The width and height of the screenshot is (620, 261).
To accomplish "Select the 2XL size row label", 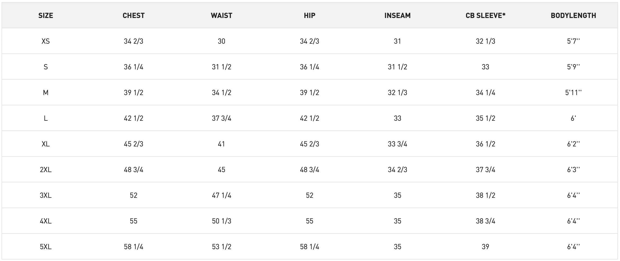I will pos(46,170).
